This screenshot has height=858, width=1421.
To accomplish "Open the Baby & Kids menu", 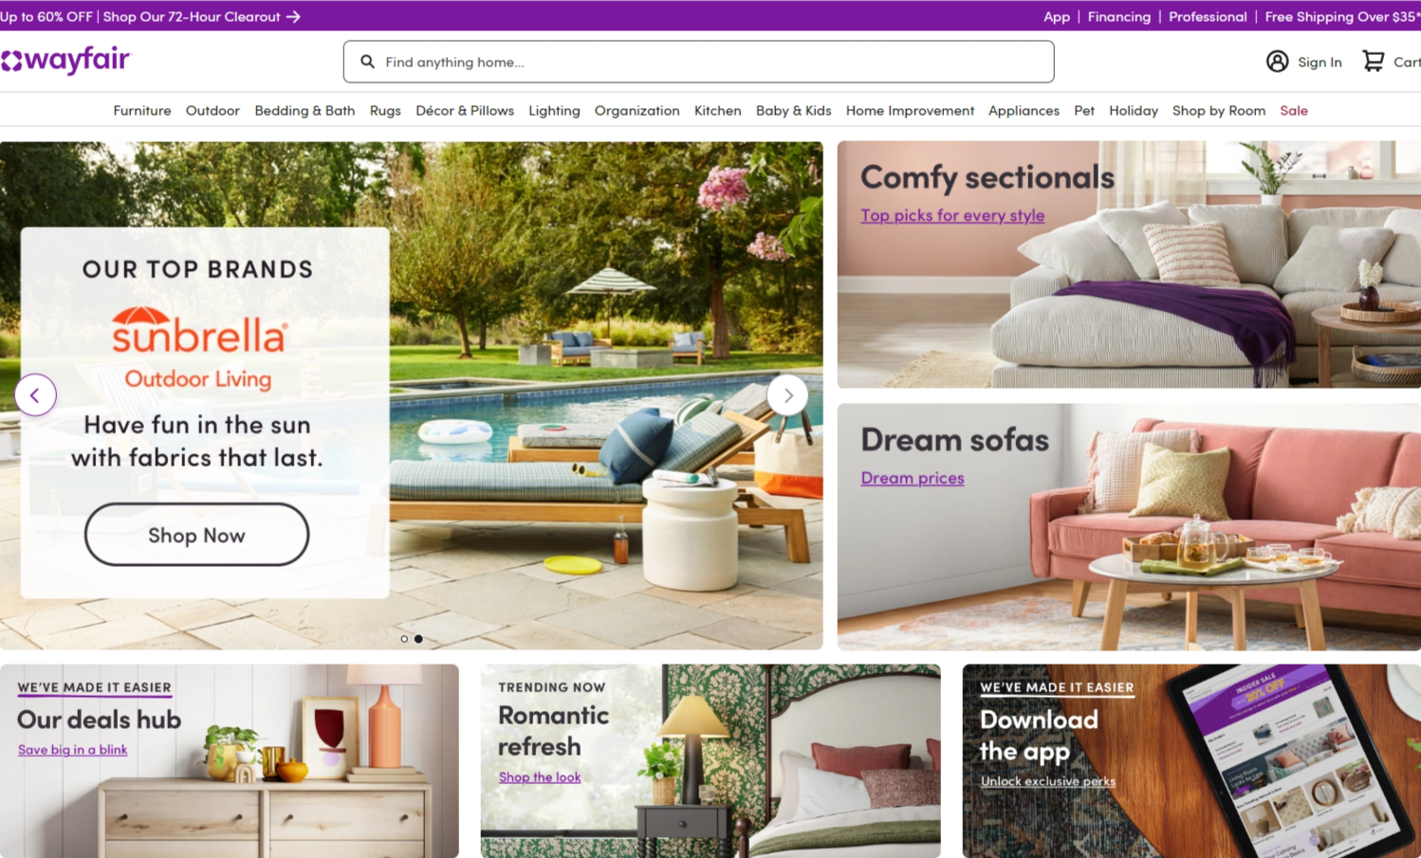I will (793, 111).
